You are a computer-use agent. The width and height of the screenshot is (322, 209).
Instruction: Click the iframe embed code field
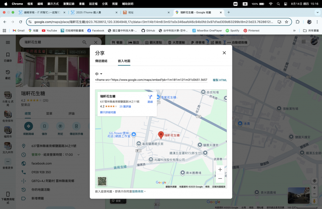pos(151,80)
